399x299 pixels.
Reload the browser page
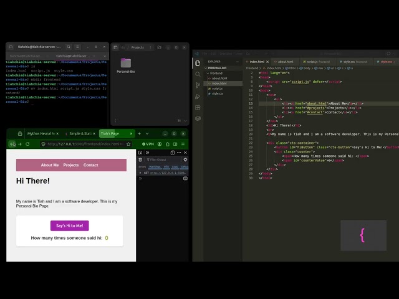click(27, 144)
